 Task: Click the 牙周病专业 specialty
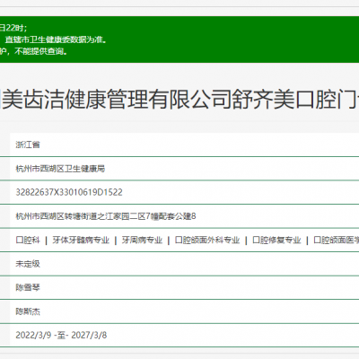[x=142, y=241]
